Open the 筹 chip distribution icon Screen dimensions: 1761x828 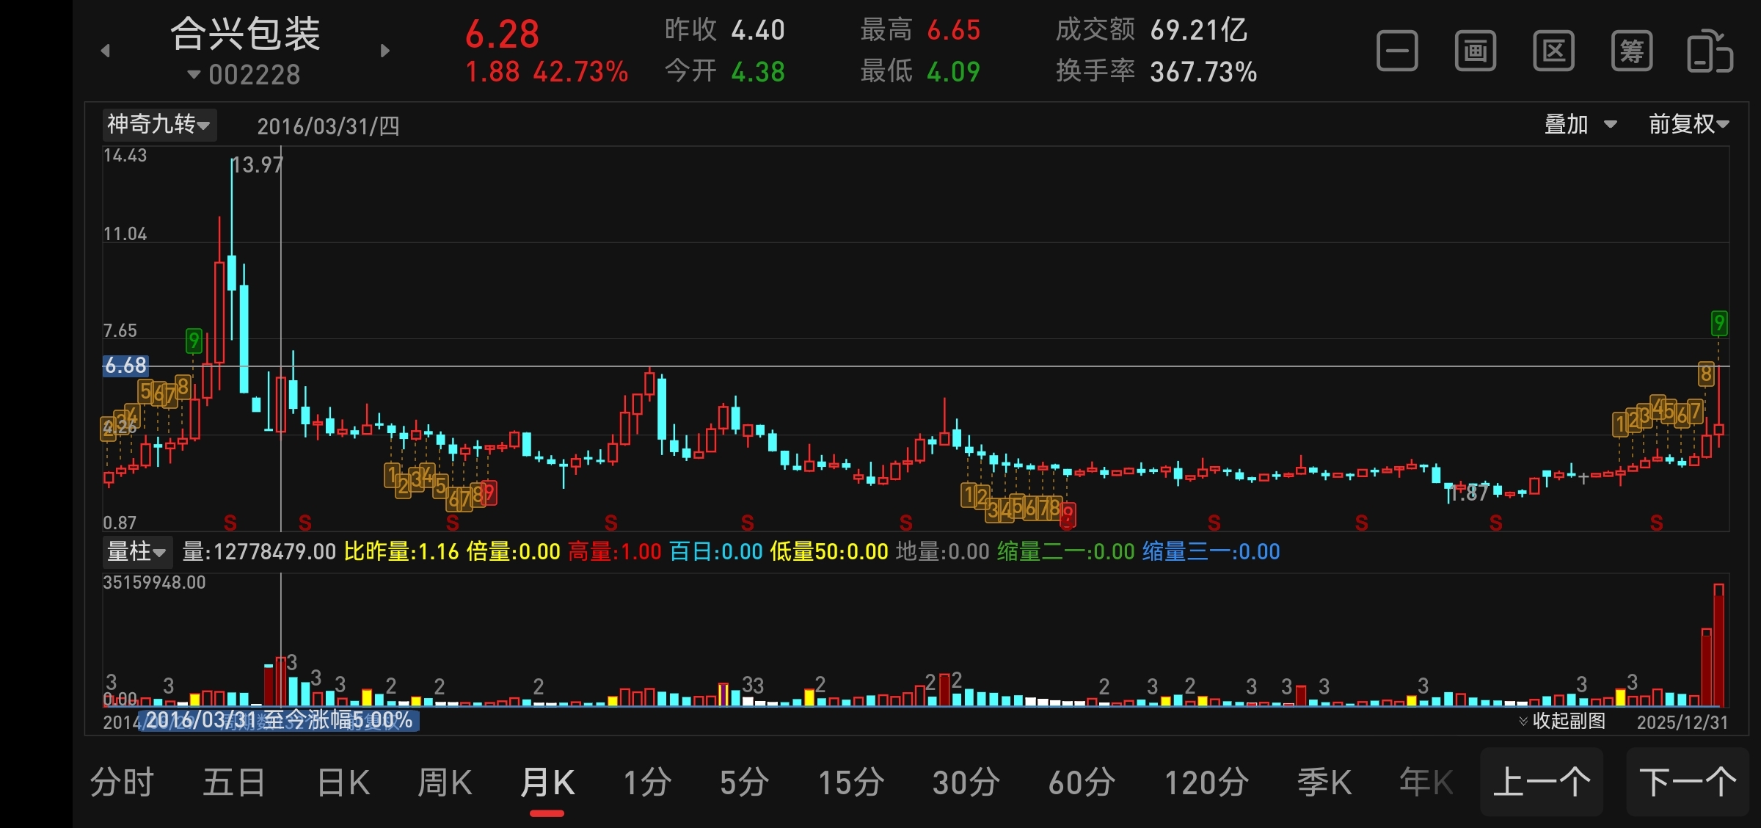pyautogui.click(x=1632, y=51)
